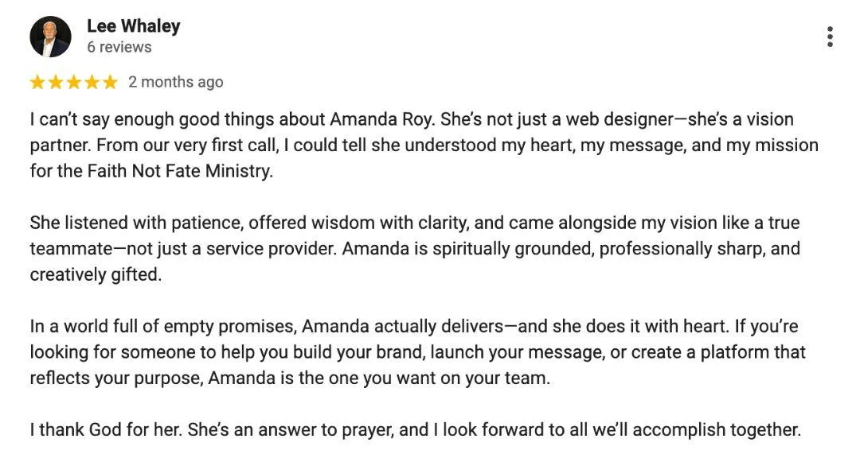
Task: Click the phrase "answer to prayer"
Action: pos(325,430)
